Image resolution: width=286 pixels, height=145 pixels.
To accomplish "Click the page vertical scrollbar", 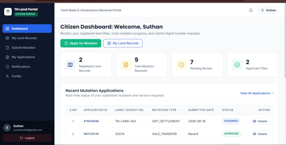I will [x=285, y=40].
